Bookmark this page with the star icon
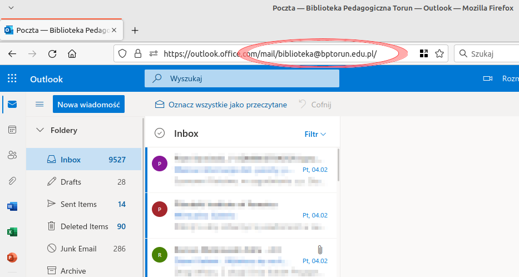 (439, 54)
